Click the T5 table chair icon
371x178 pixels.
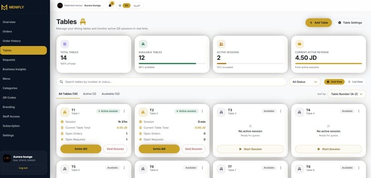[65, 169]
